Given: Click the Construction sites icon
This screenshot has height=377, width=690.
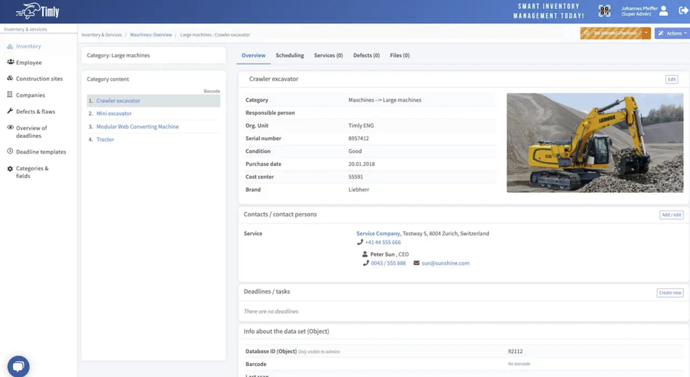Looking at the screenshot, I should [10, 78].
